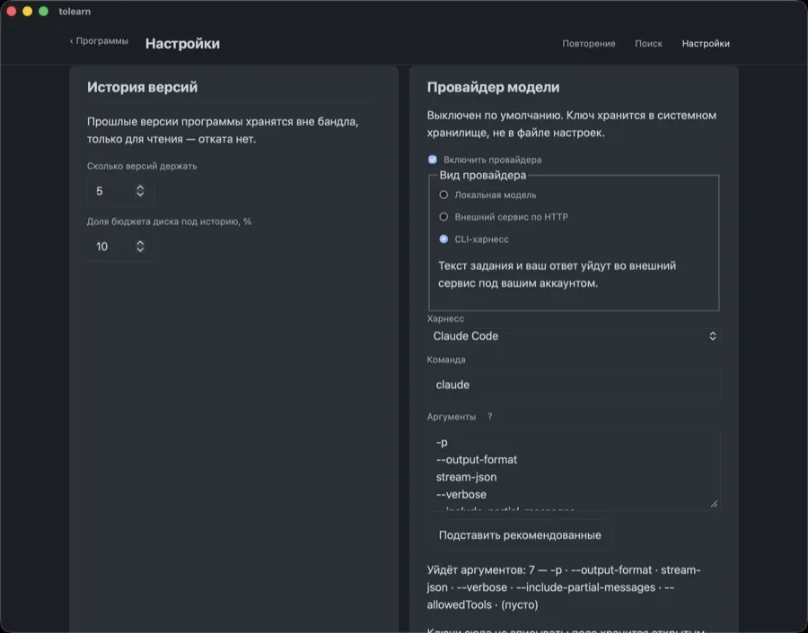Click the Команда field label
The width and height of the screenshot is (808, 633).
pyautogui.click(x=445, y=360)
